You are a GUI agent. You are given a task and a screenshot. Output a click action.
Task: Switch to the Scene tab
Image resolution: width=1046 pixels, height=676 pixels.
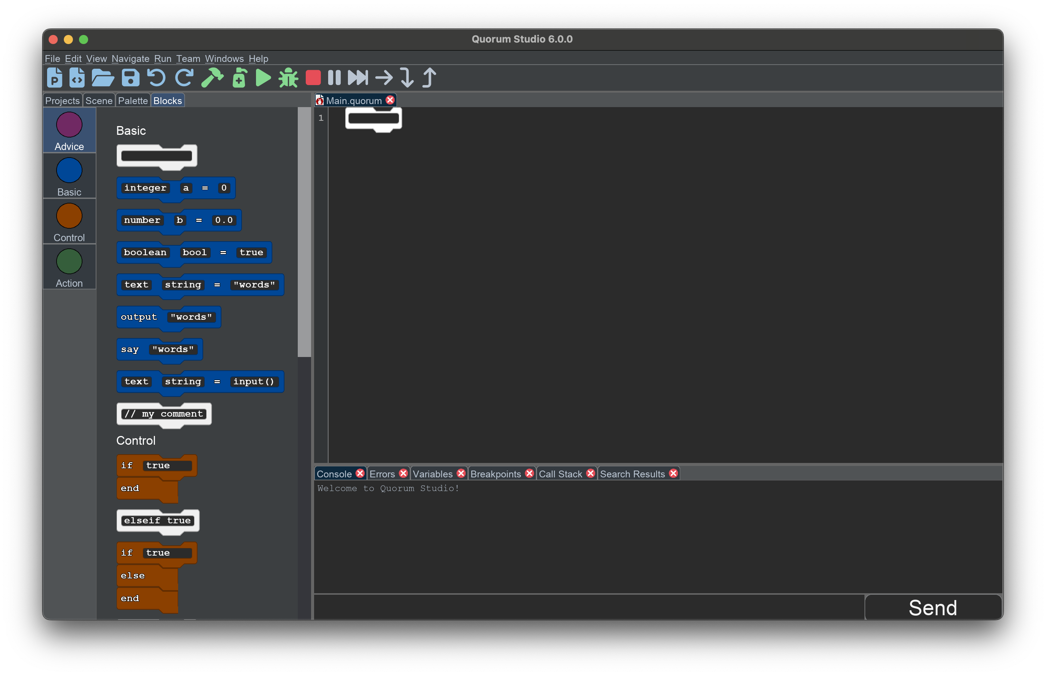[x=100, y=100]
